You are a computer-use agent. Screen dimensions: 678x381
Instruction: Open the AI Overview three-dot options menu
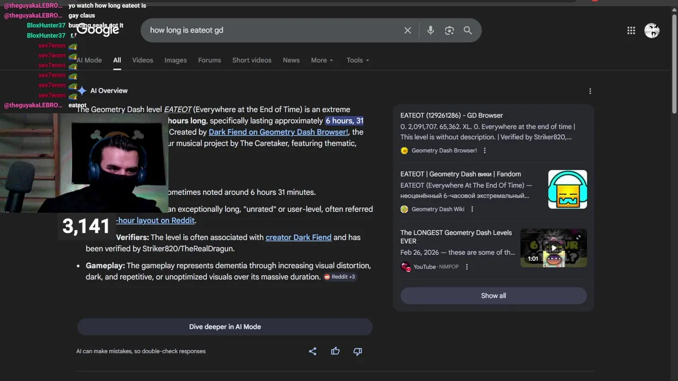(x=590, y=91)
